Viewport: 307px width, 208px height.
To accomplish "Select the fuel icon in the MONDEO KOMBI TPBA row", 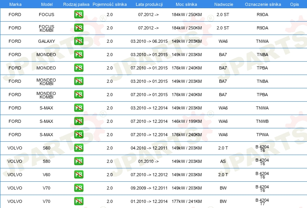I will [x=79, y=94].
